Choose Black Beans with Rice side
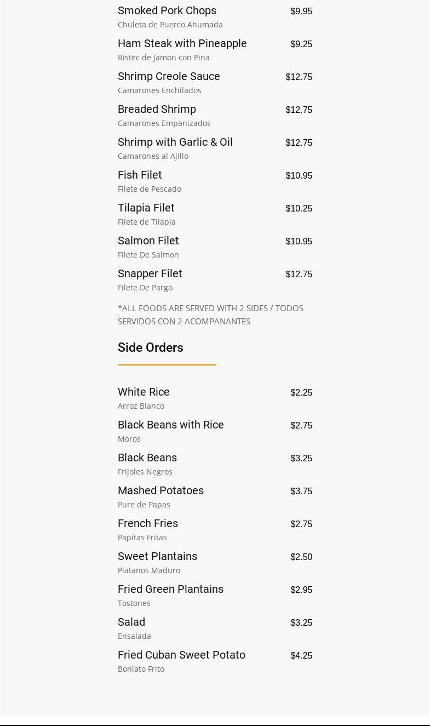 click(170, 425)
